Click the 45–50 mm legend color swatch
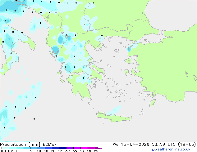The image size is (197, 152). pyautogui.click(x=91, y=148)
